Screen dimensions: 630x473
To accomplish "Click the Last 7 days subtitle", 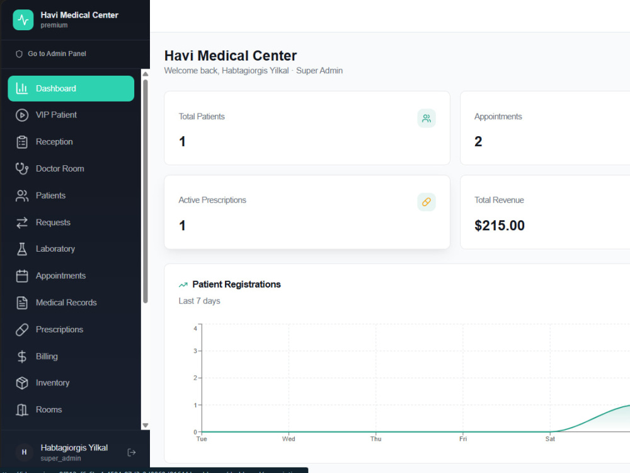I will pos(199,301).
